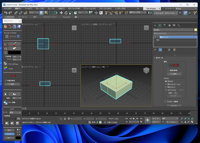Click the Culling (カリング) button
This screenshot has width=200, height=143.
(x=9, y=134)
